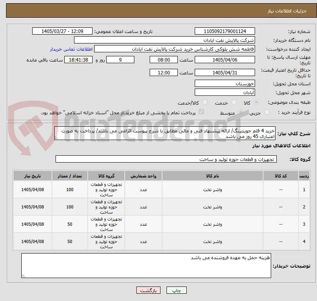Click the نام کالا column header
The width and height of the screenshot is (317, 301).
tap(212, 176)
